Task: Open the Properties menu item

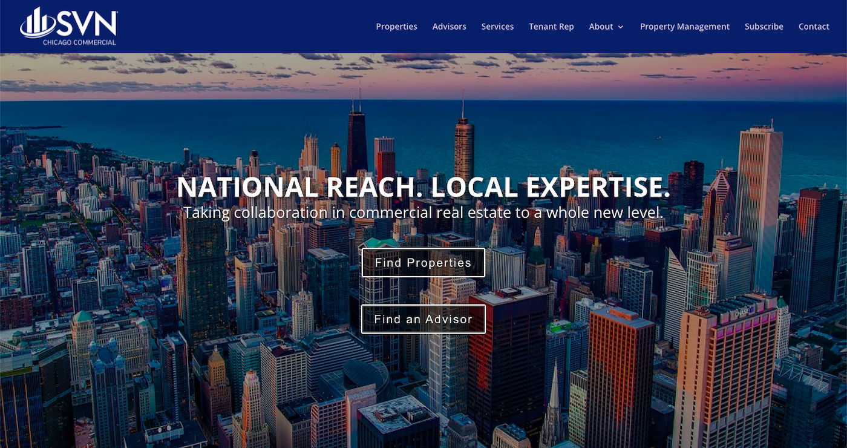Action: pyautogui.click(x=396, y=27)
